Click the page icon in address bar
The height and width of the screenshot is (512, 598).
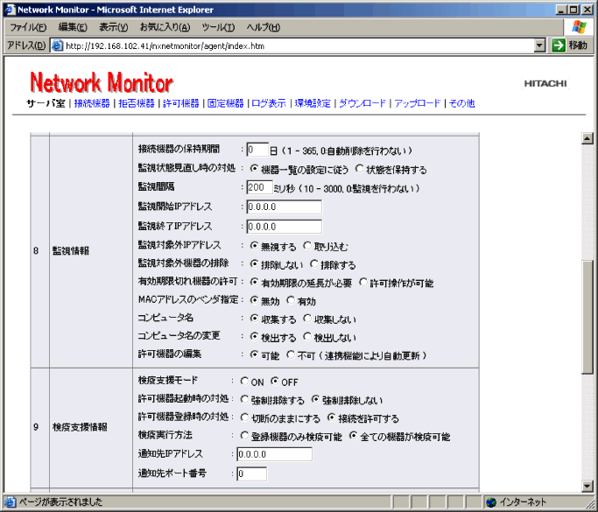tap(58, 46)
